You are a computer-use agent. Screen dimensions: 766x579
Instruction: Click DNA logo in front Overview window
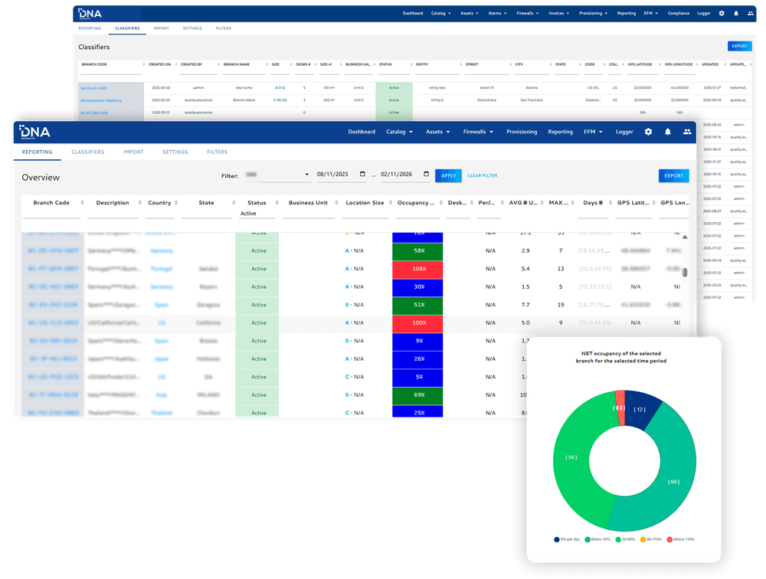tap(35, 132)
